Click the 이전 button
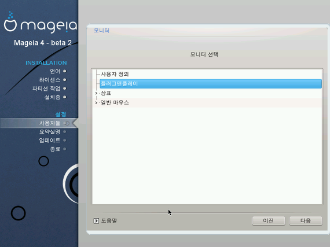The image size is (330, 247). (x=269, y=221)
